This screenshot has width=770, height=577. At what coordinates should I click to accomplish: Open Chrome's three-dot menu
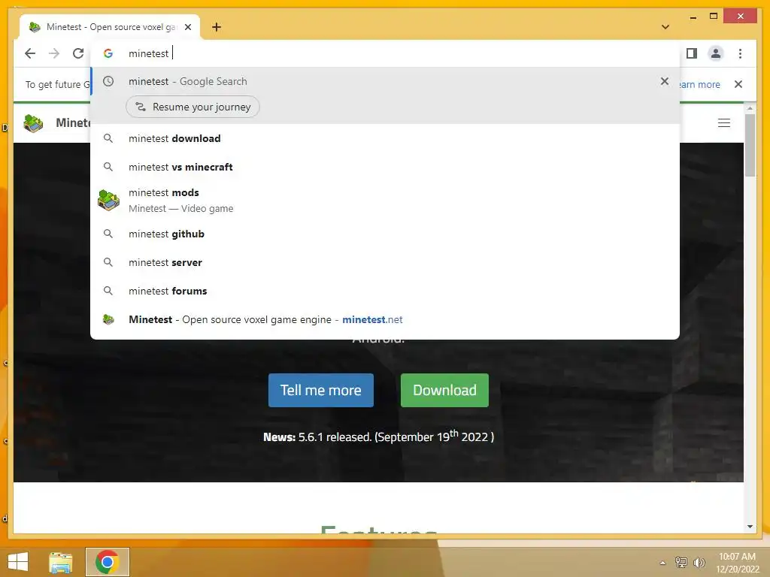(740, 53)
